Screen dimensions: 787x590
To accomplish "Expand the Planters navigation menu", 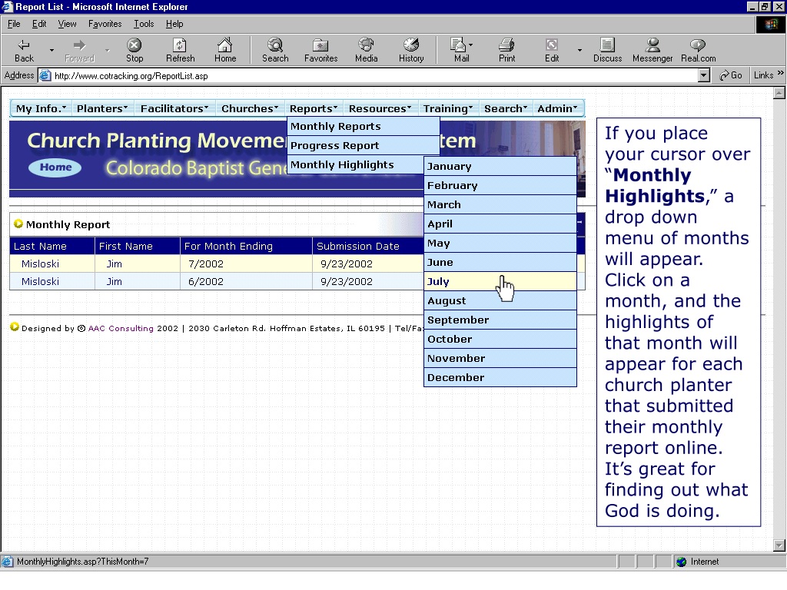I will 102,108.
